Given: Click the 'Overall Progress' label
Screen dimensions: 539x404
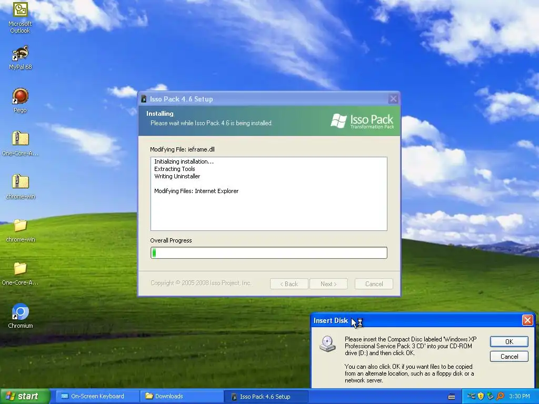Looking at the screenshot, I should tap(171, 240).
